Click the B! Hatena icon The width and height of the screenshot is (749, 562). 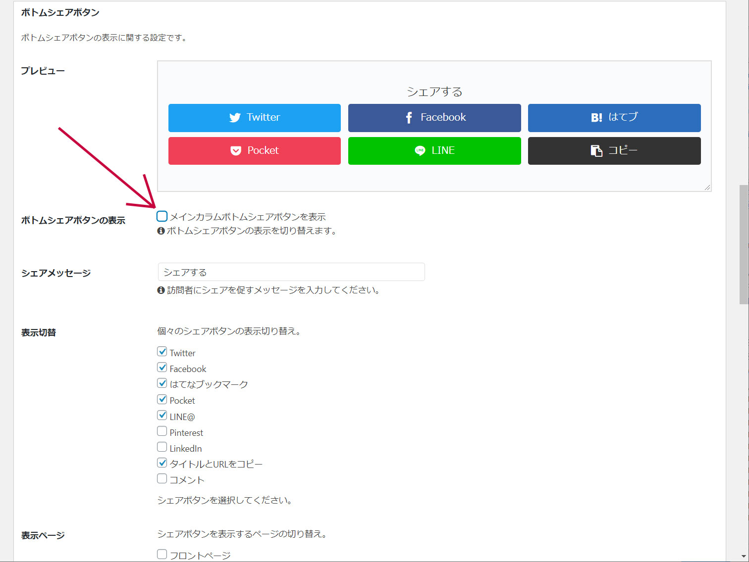[x=596, y=118]
